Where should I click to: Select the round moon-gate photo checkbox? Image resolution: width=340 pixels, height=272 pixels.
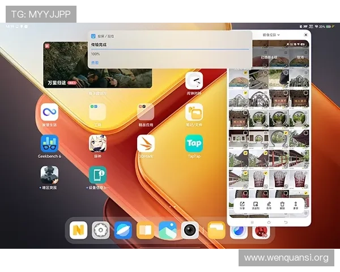coord(265,112)
